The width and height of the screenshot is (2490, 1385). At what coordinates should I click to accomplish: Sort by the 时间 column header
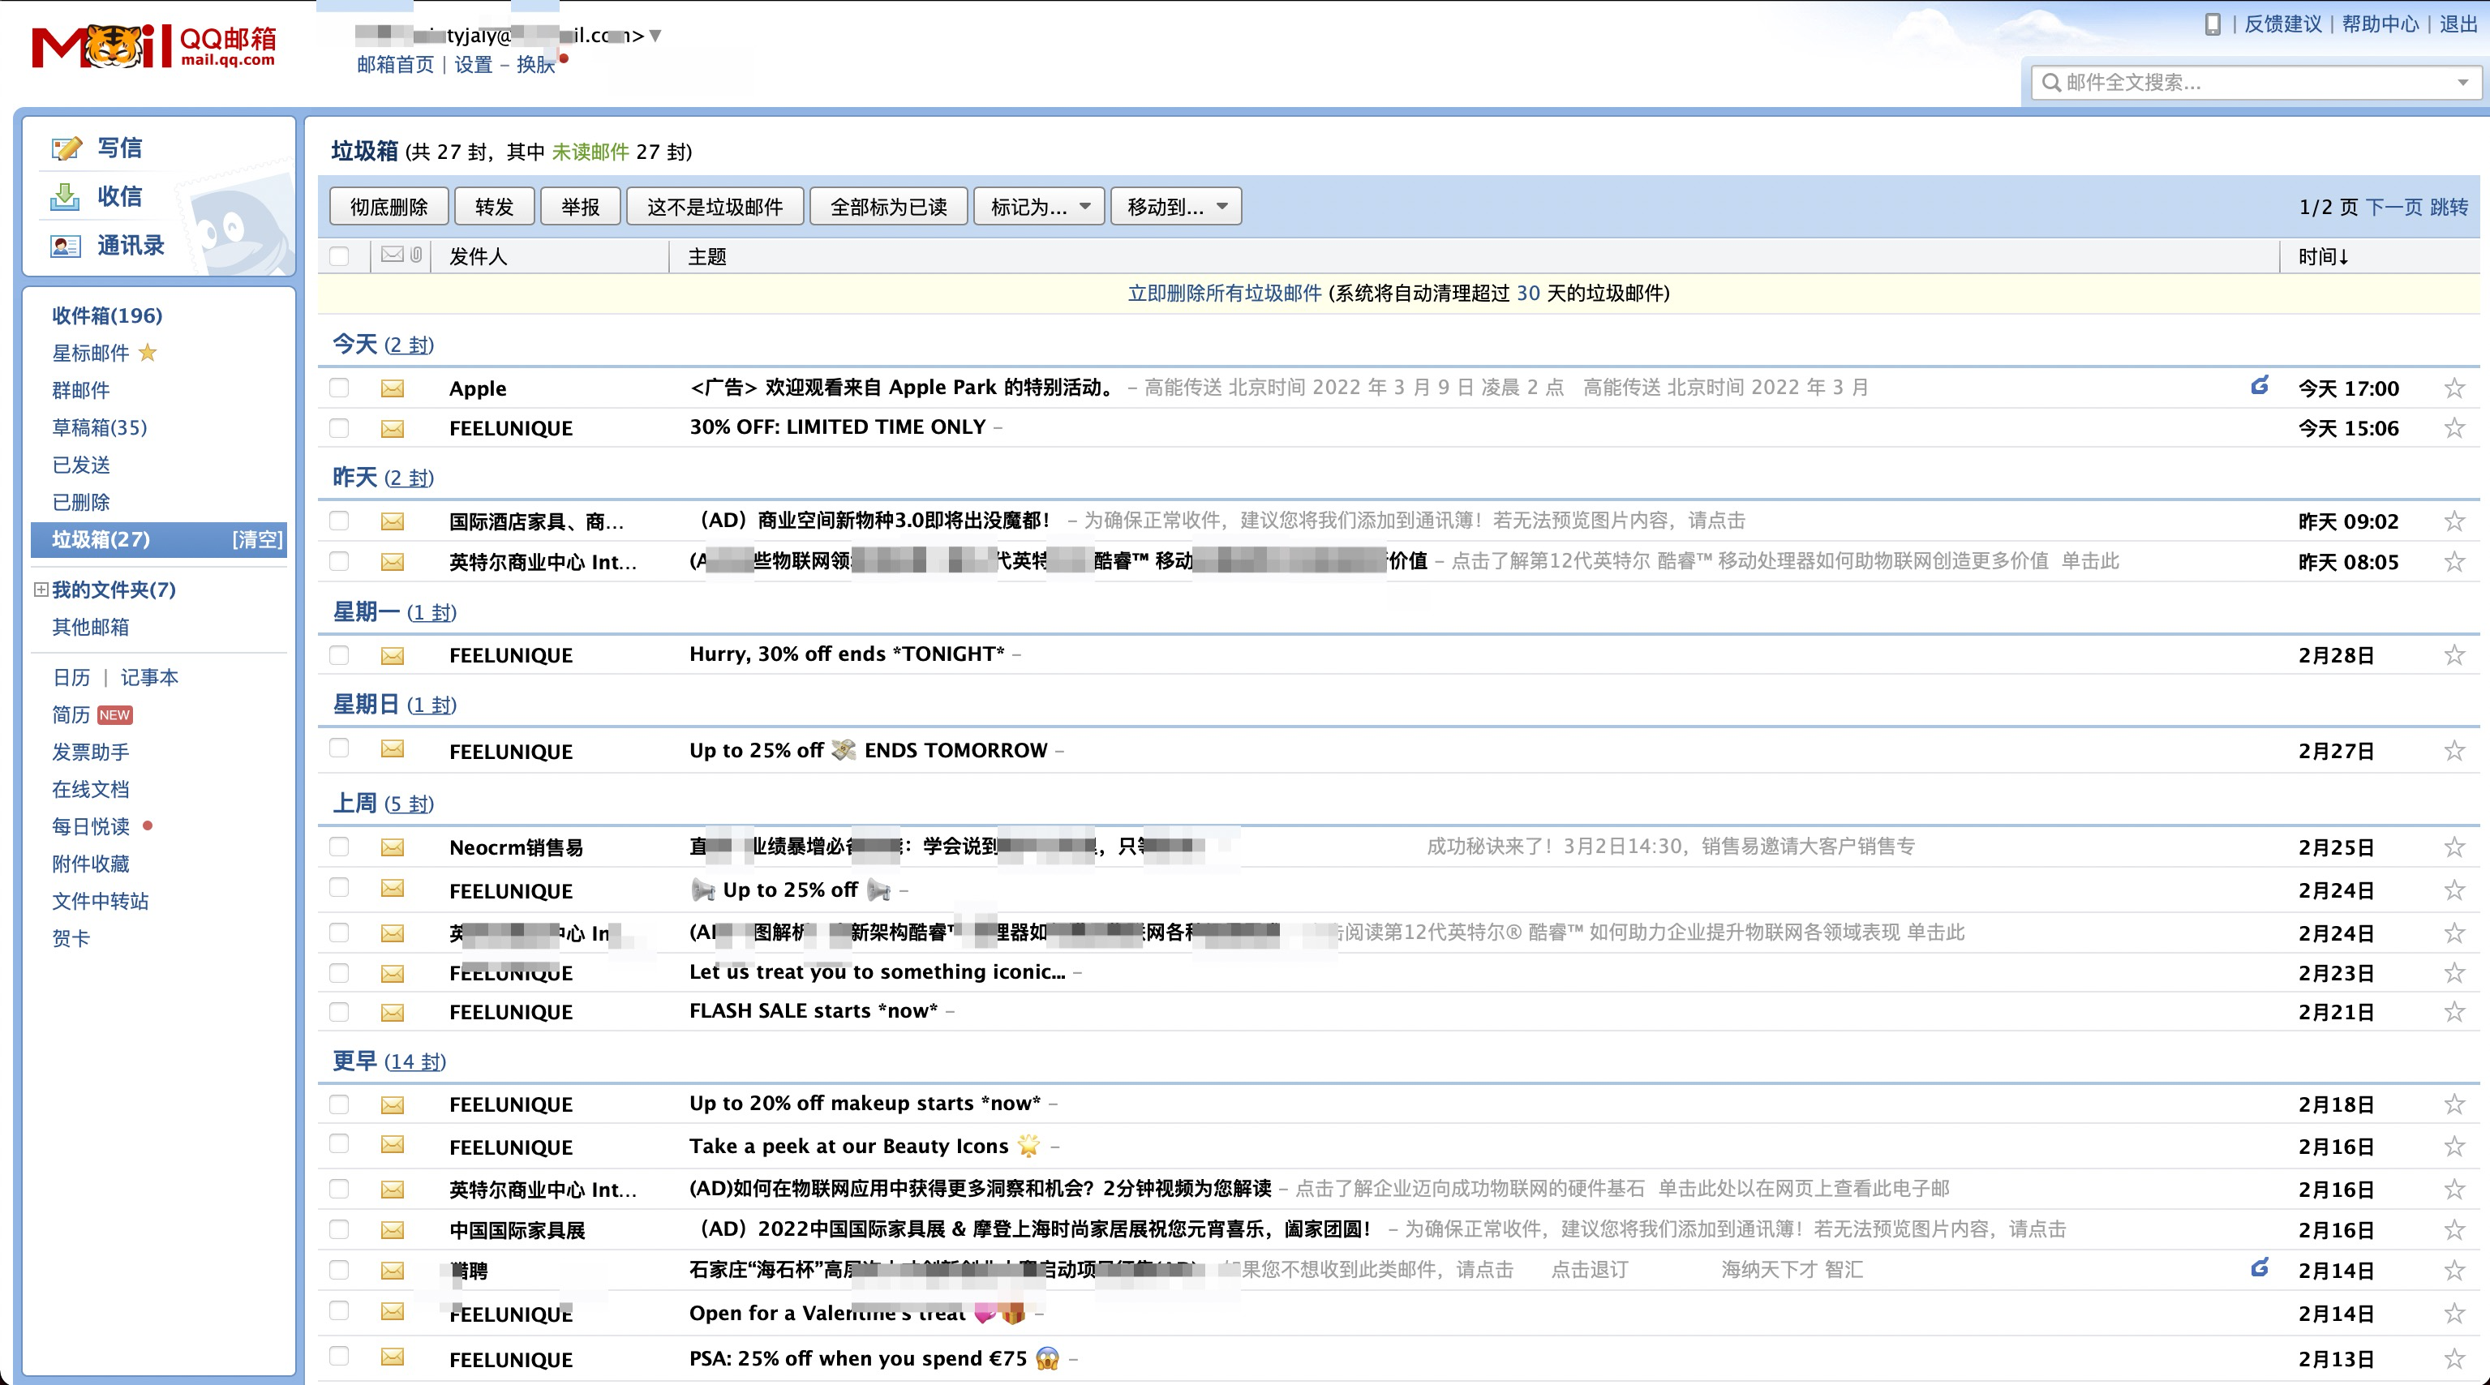(x=2322, y=256)
